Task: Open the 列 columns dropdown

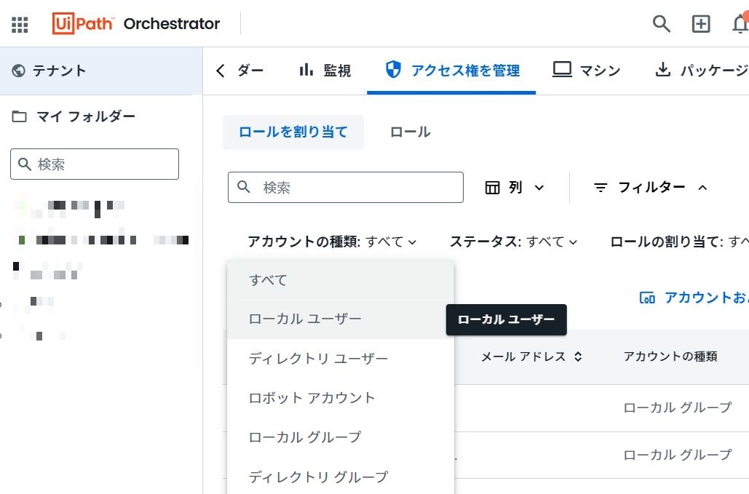Action: (x=514, y=187)
